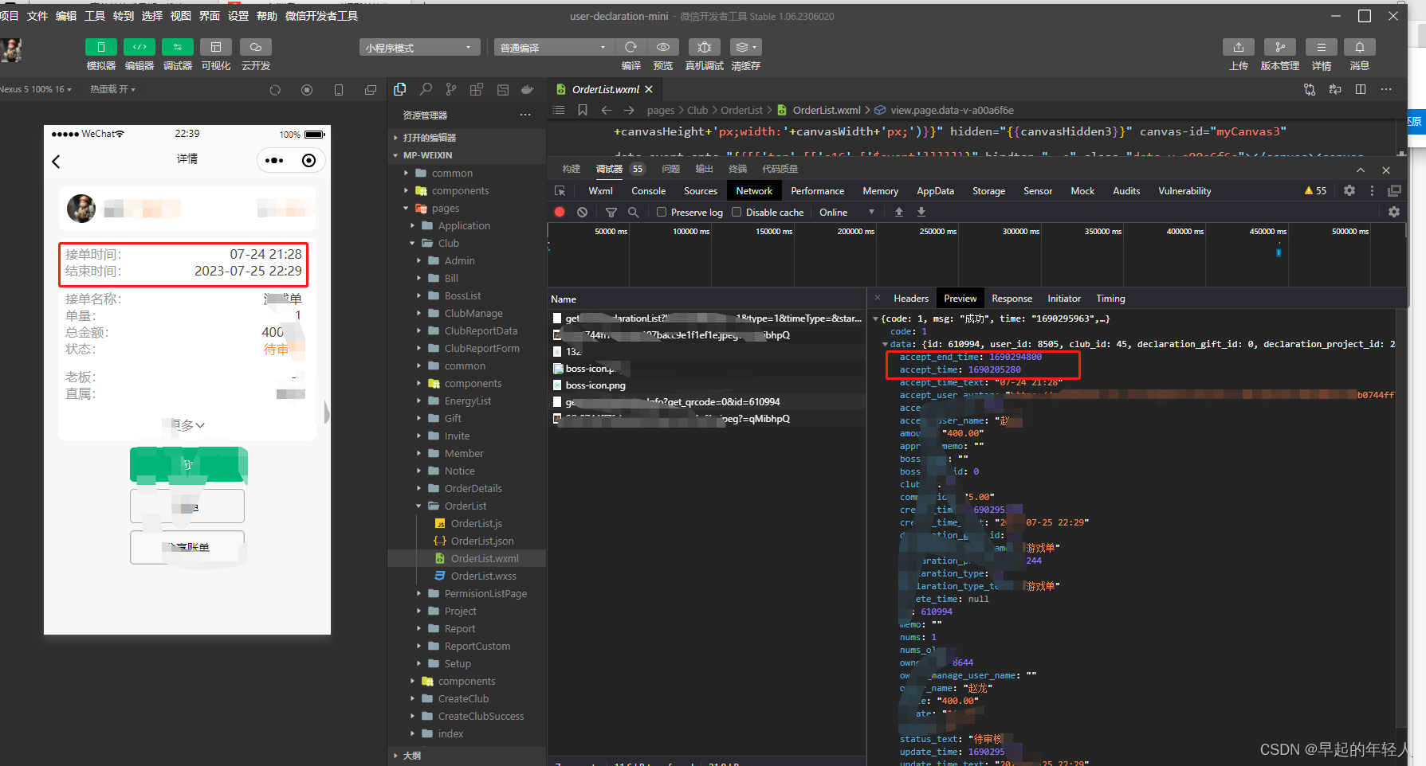Image resolution: width=1426 pixels, height=766 pixels.
Task: Click the simulator back arrow
Action: pos(56,162)
